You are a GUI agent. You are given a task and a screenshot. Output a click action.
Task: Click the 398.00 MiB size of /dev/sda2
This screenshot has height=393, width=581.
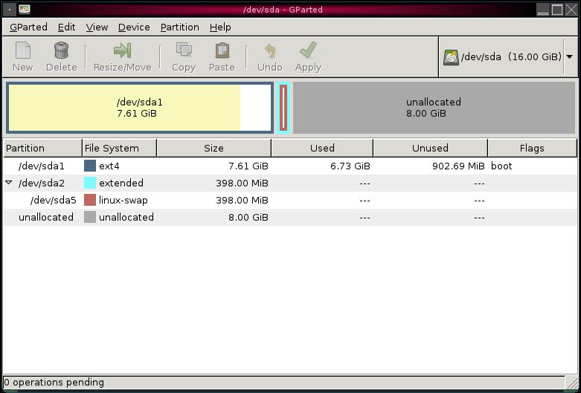coord(242,183)
